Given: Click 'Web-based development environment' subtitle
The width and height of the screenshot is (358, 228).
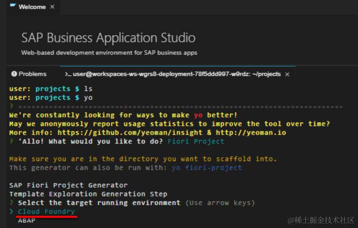Looking at the screenshot, I should click(109, 53).
